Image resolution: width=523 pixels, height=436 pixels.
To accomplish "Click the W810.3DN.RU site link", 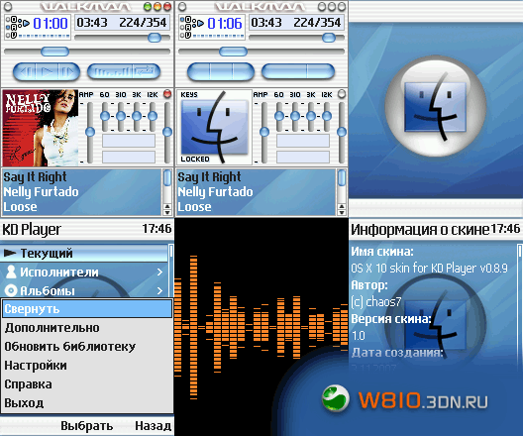I will tap(423, 400).
